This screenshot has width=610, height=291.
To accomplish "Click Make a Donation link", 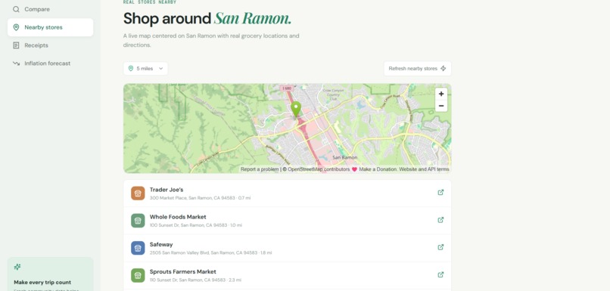I will point(378,169).
